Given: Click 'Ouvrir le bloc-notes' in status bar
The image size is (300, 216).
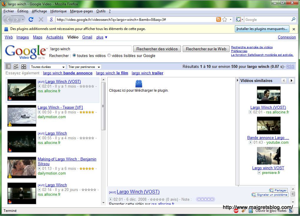Looking at the screenshot, I should click(271, 211).
